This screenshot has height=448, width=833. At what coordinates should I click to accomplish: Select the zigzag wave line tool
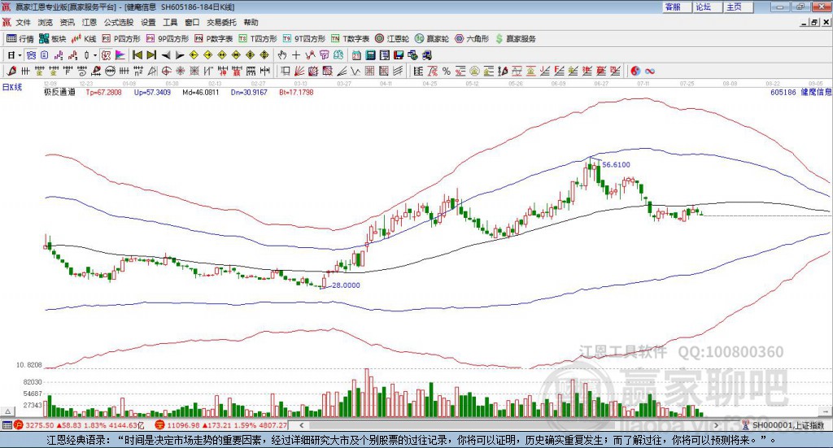point(355,71)
